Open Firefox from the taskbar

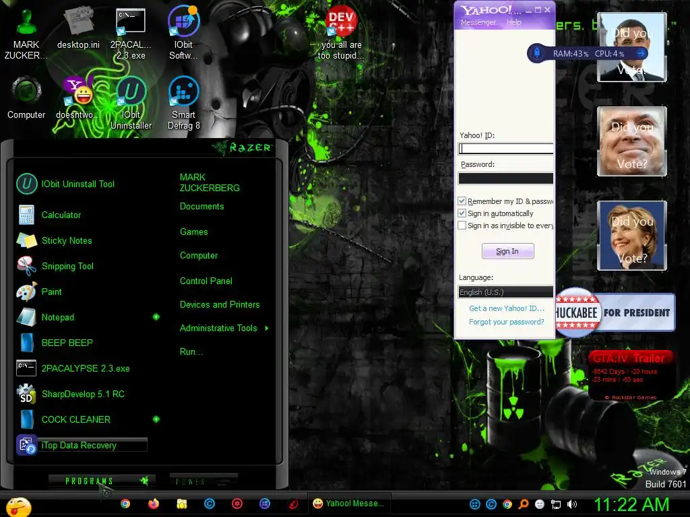[153, 504]
